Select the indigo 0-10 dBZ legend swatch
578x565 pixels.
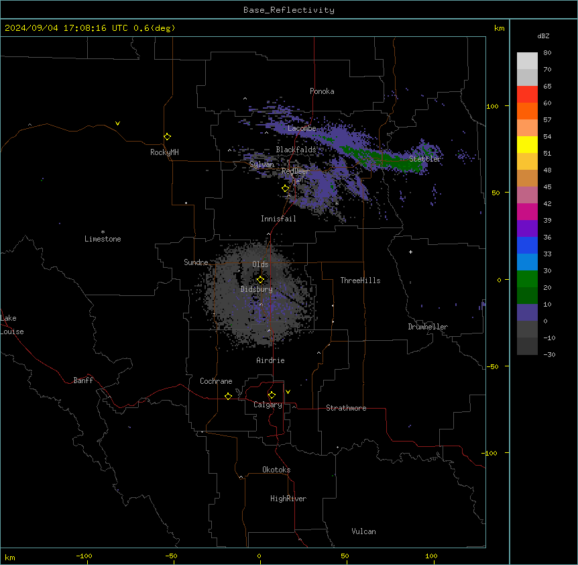pos(527,313)
